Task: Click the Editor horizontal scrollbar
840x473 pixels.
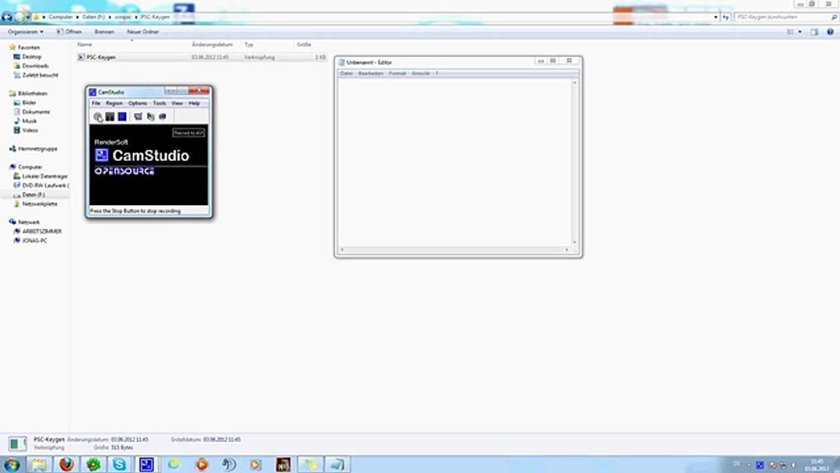Action: tap(454, 250)
